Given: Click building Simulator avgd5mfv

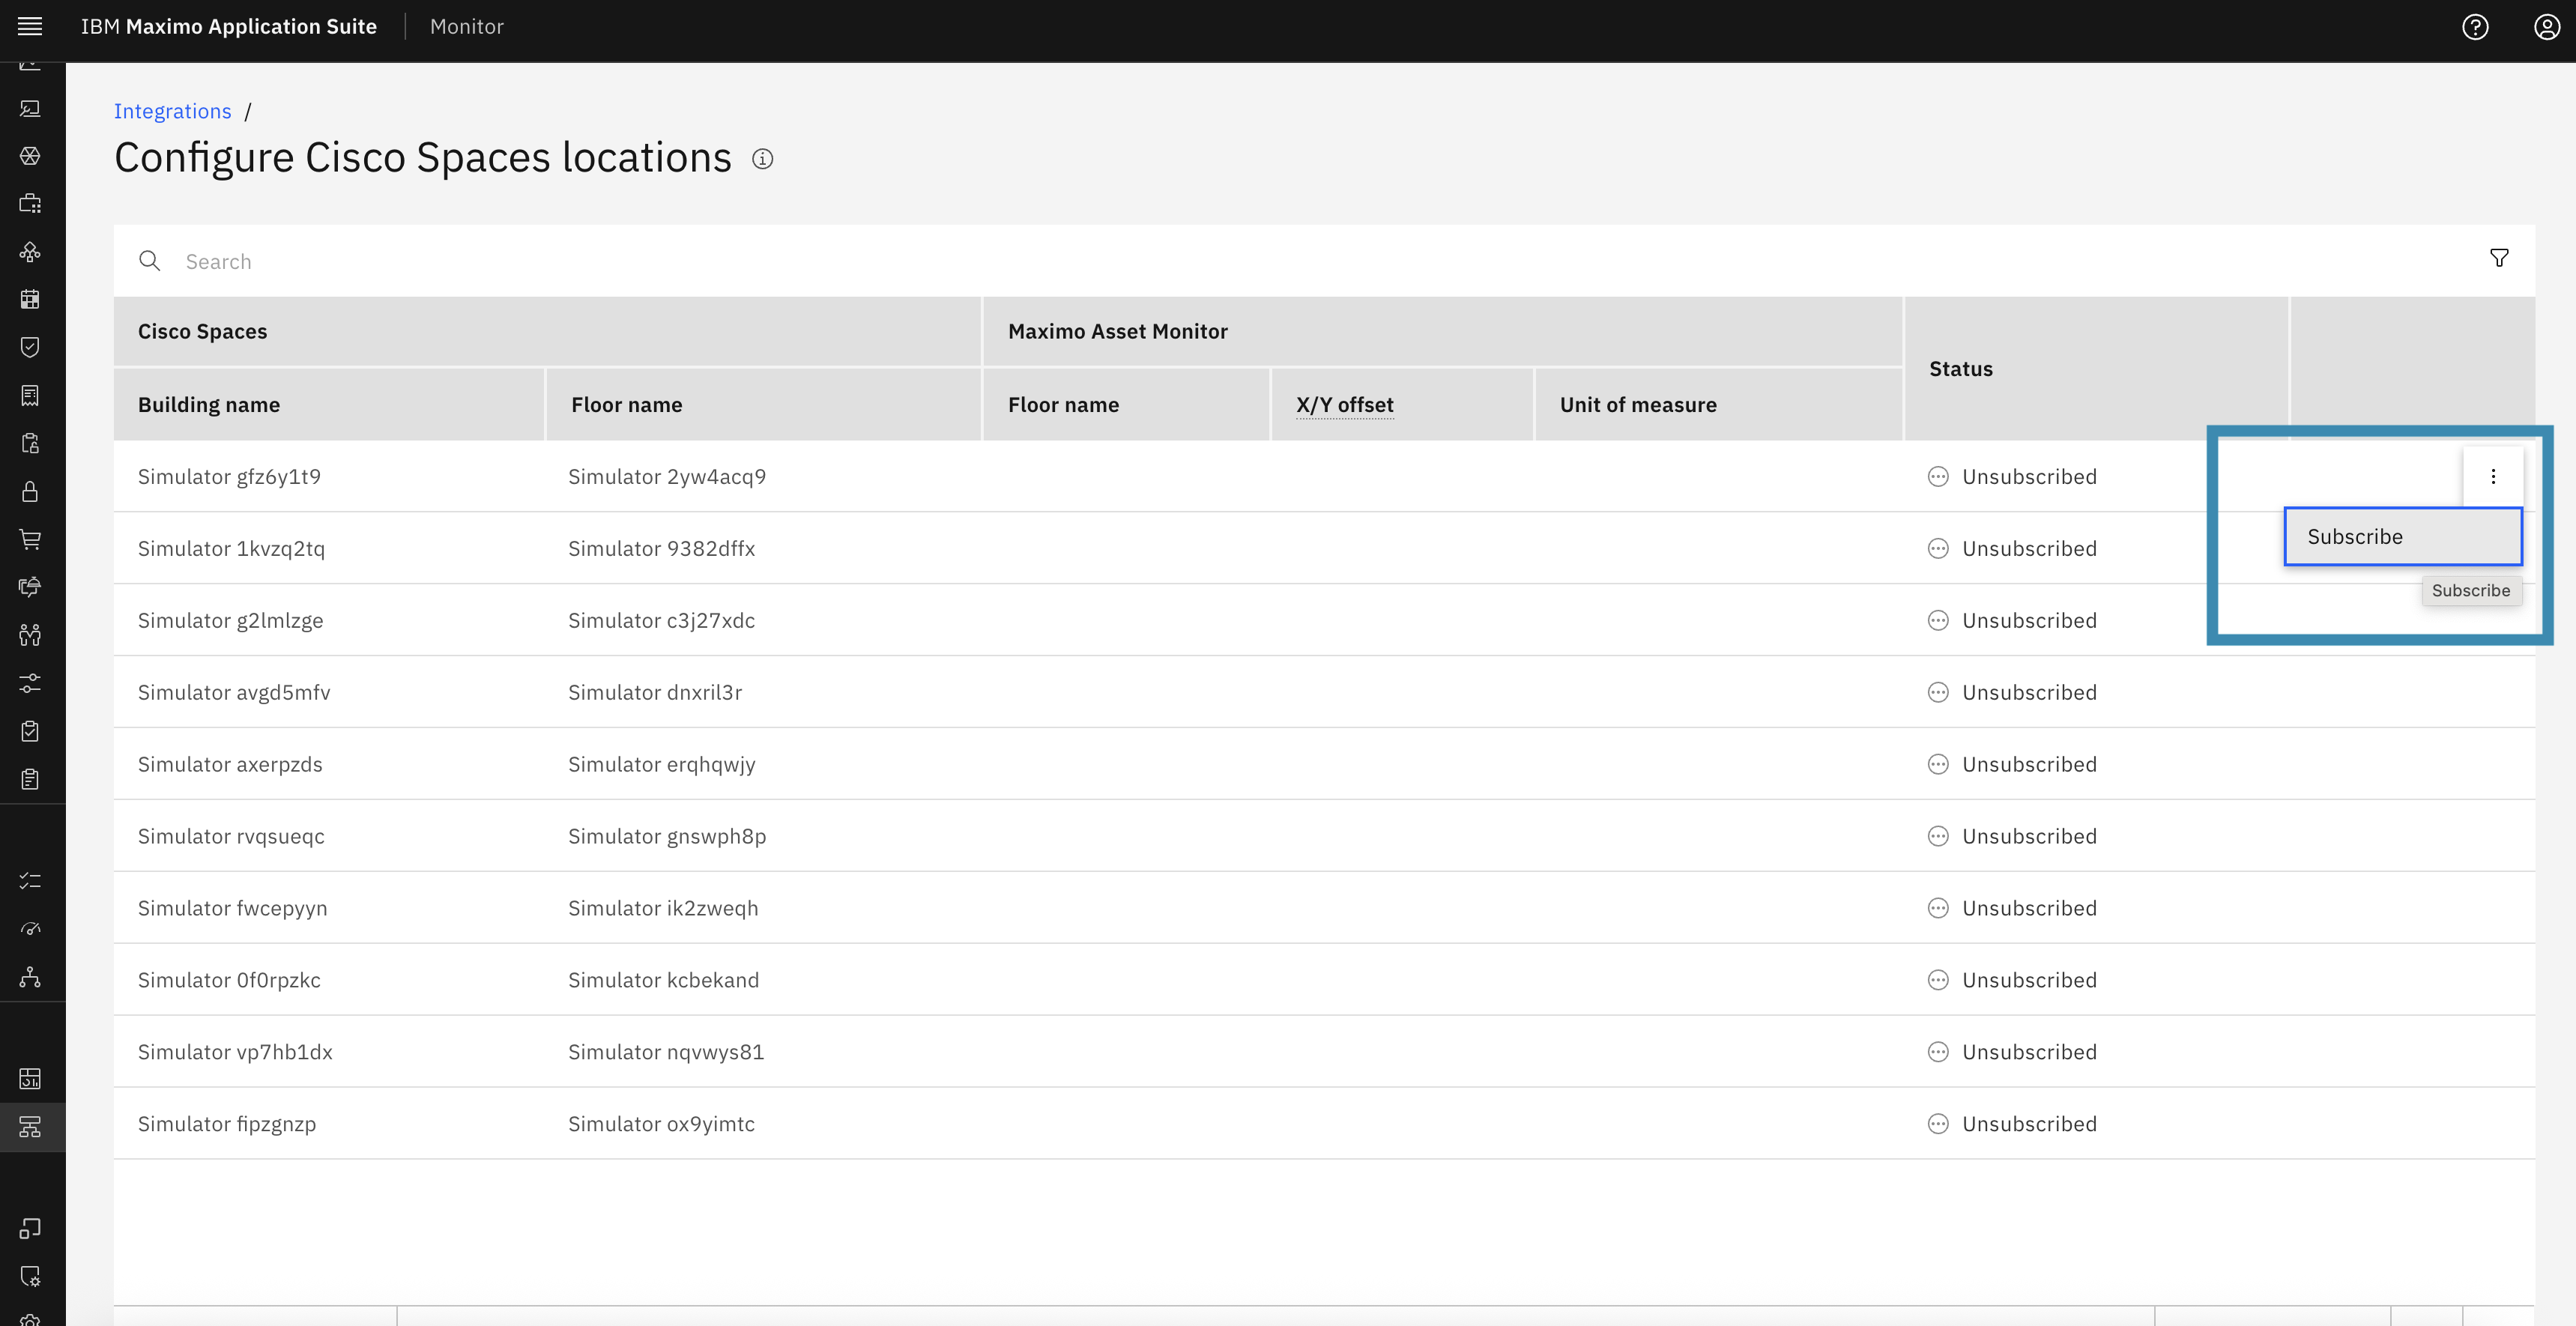Looking at the screenshot, I should [x=234, y=692].
